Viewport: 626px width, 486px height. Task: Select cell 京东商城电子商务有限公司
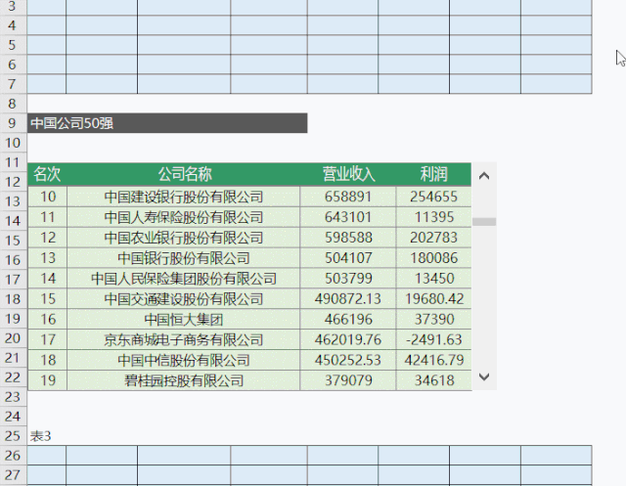coord(184,339)
